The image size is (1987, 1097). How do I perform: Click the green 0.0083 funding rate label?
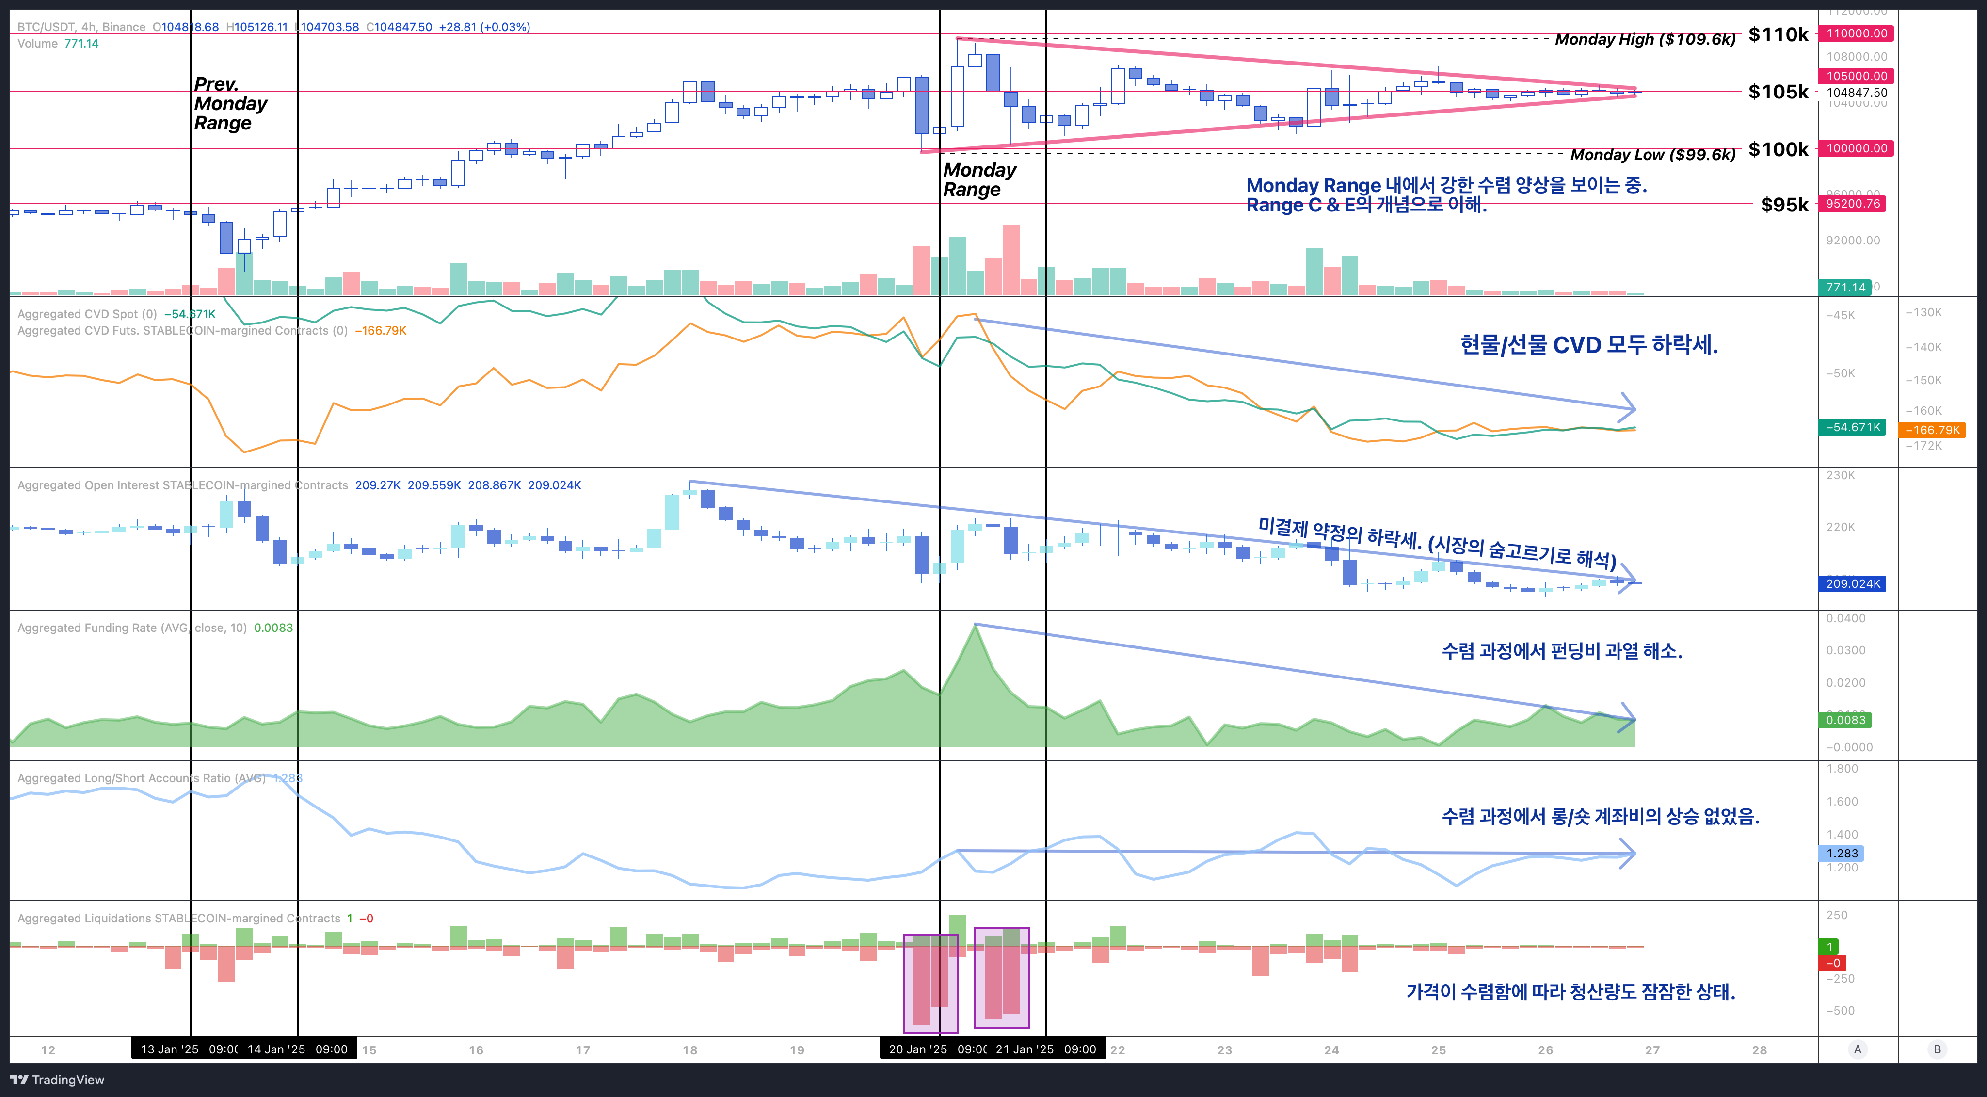pyautogui.click(x=1845, y=720)
